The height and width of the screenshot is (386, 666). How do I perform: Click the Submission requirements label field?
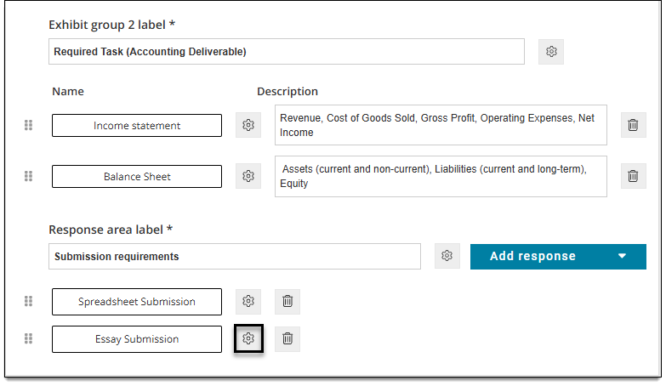point(235,257)
